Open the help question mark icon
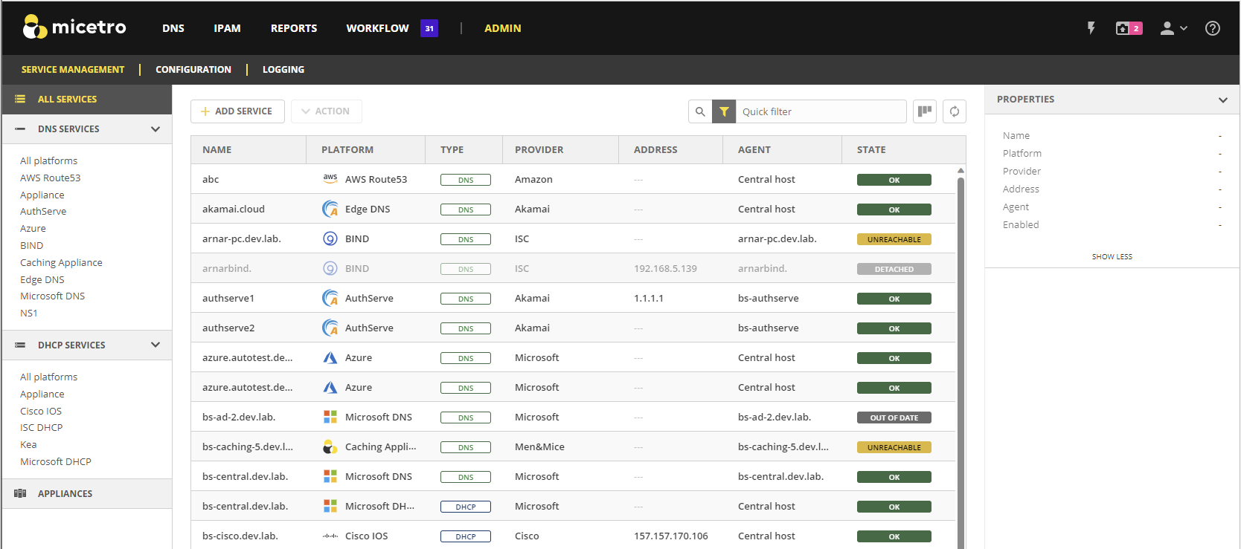Viewport: 1241px width, 549px height. coord(1212,28)
